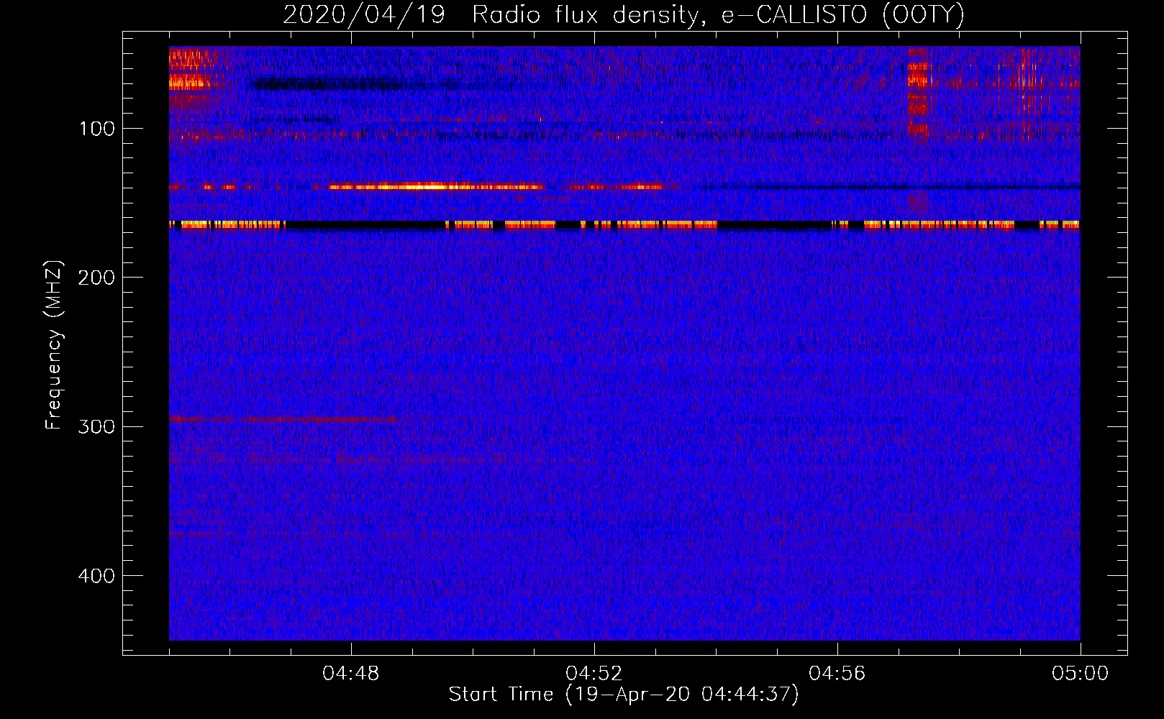Click the '04:48' time tick label

coord(351,674)
